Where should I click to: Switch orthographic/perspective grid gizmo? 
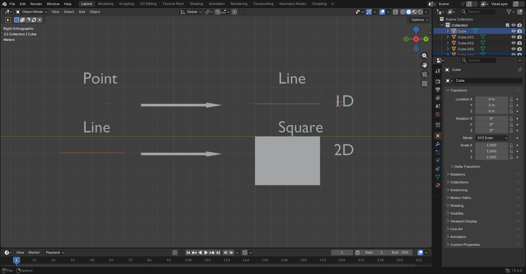tap(424, 83)
